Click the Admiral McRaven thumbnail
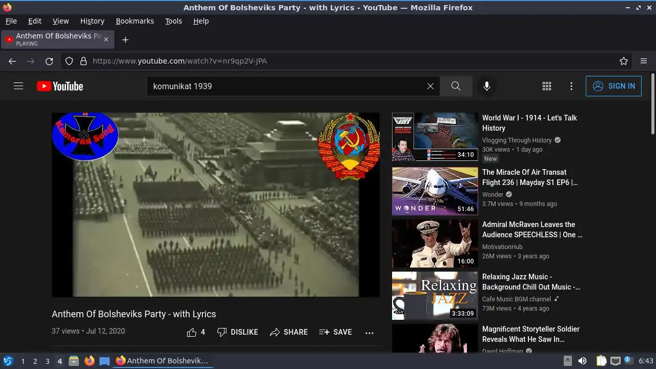Viewport: 656px width, 369px height. [435, 243]
